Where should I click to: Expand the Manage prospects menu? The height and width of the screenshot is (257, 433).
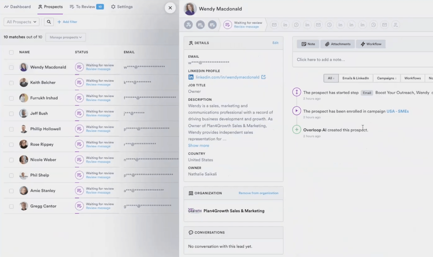(x=65, y=37)
